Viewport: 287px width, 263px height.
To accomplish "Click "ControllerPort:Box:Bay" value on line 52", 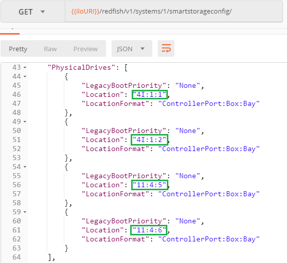I will [x=209, y=149].
